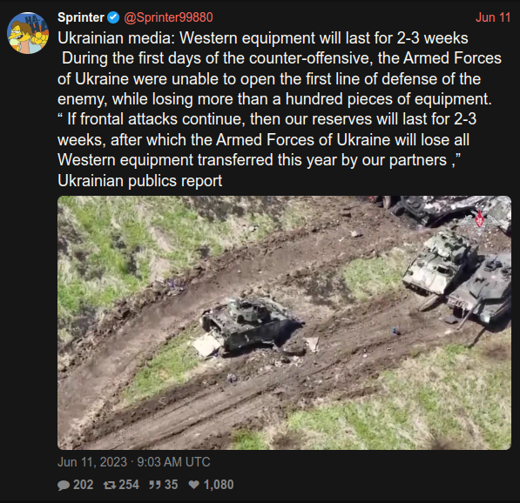Open the full timestamp Jun 11, 2023
The image size is (520, 503).
click(134, 462)
